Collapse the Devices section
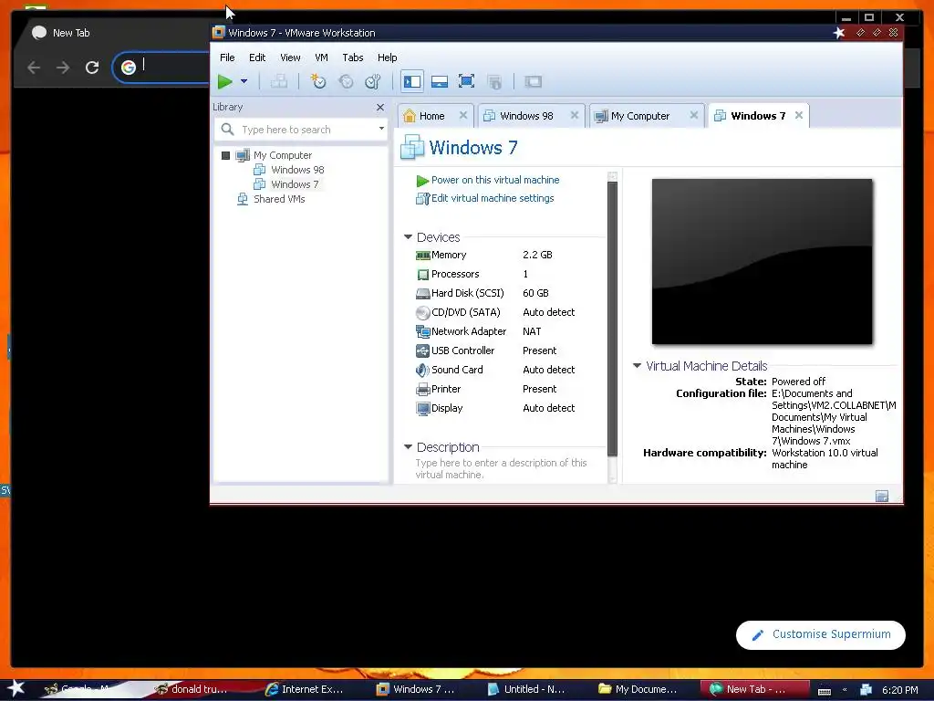This screenshot has width=934, height=701. pyautogui.click(x=408, y=236)
